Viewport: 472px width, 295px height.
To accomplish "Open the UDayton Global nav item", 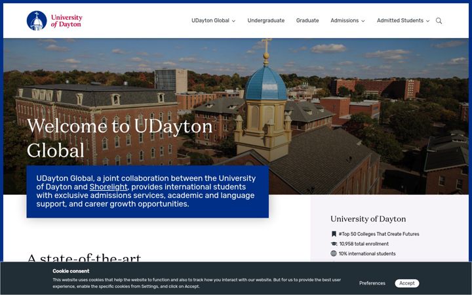I will [210, 20].
